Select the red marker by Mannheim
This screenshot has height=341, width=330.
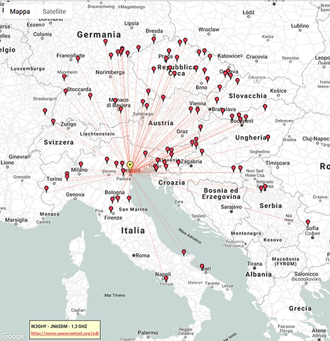(64, 77)
